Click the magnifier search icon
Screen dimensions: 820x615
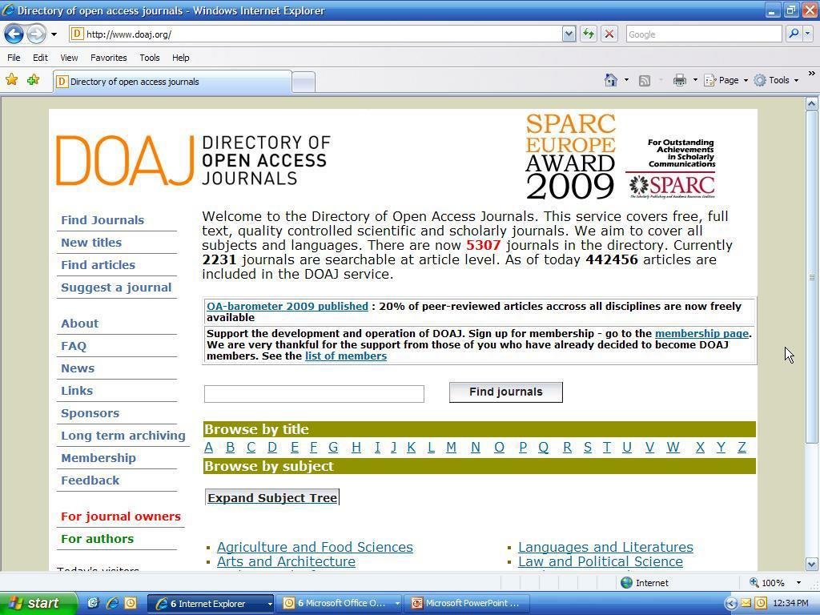tap(794, 34)
